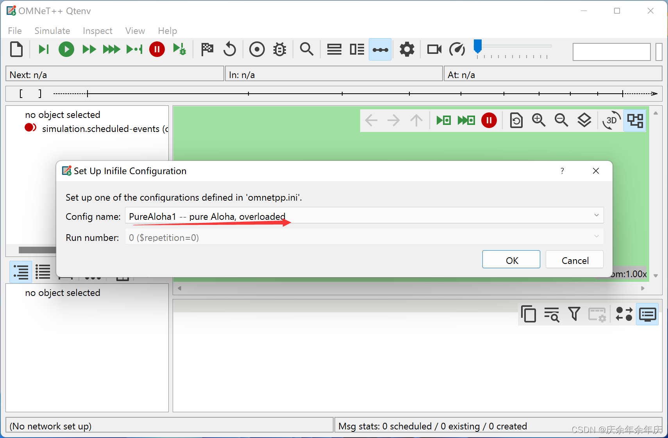Select simulation.scheduled-events tree item

click(96, 128)
